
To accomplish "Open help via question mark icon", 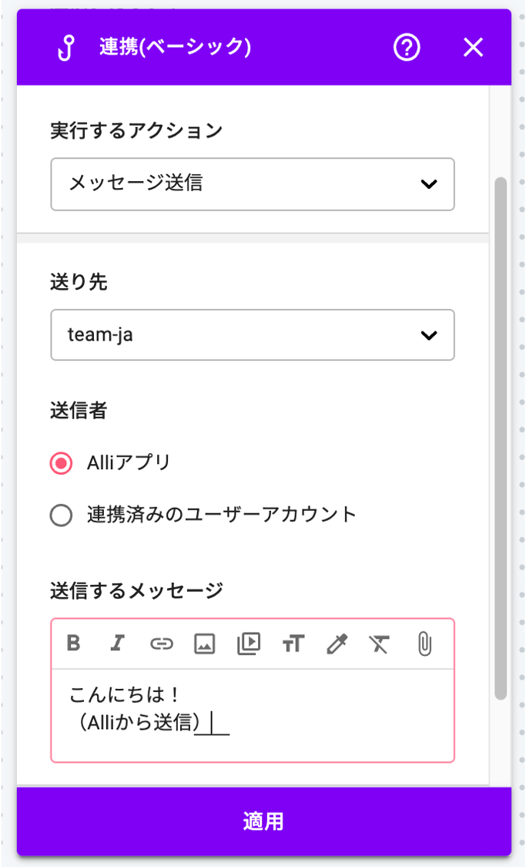I will click(x=407, y=48).
